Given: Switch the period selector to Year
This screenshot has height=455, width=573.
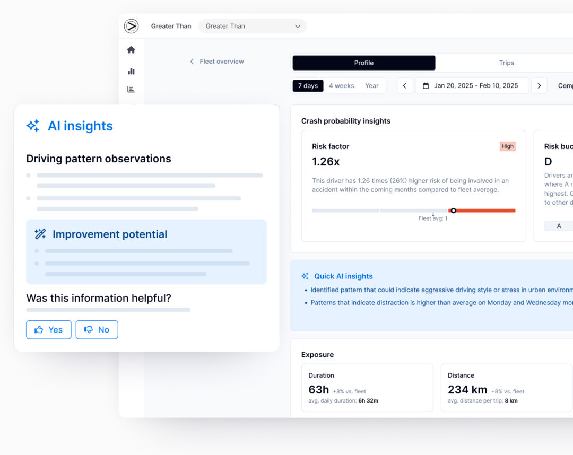Looking at the screenshot, I should (x=371, y=85).
